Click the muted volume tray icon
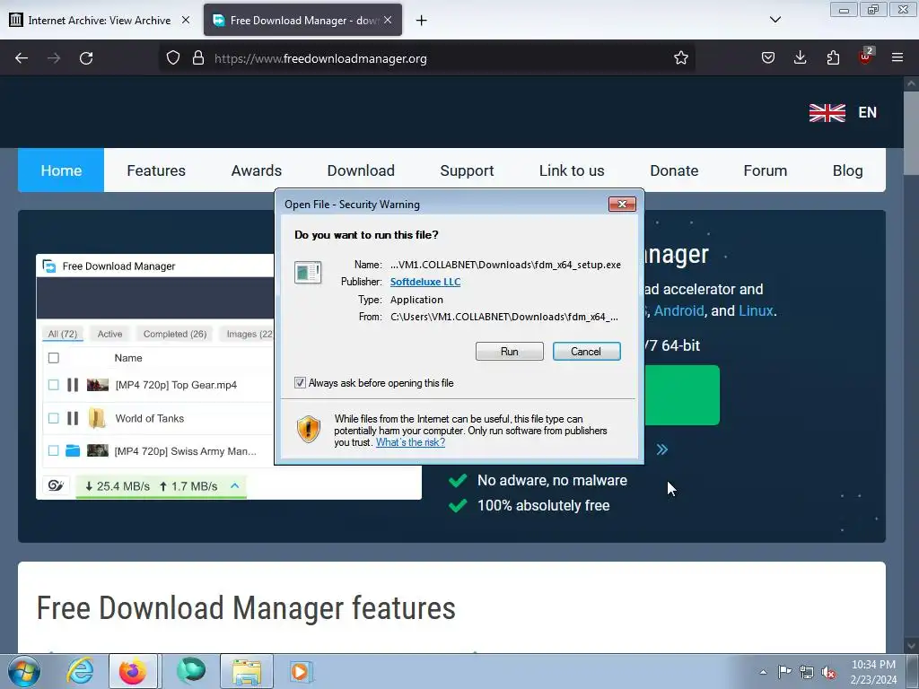Image resolution: width=919 pixels, height=689 pixels. pyautogui.click(x=828, y=673)
